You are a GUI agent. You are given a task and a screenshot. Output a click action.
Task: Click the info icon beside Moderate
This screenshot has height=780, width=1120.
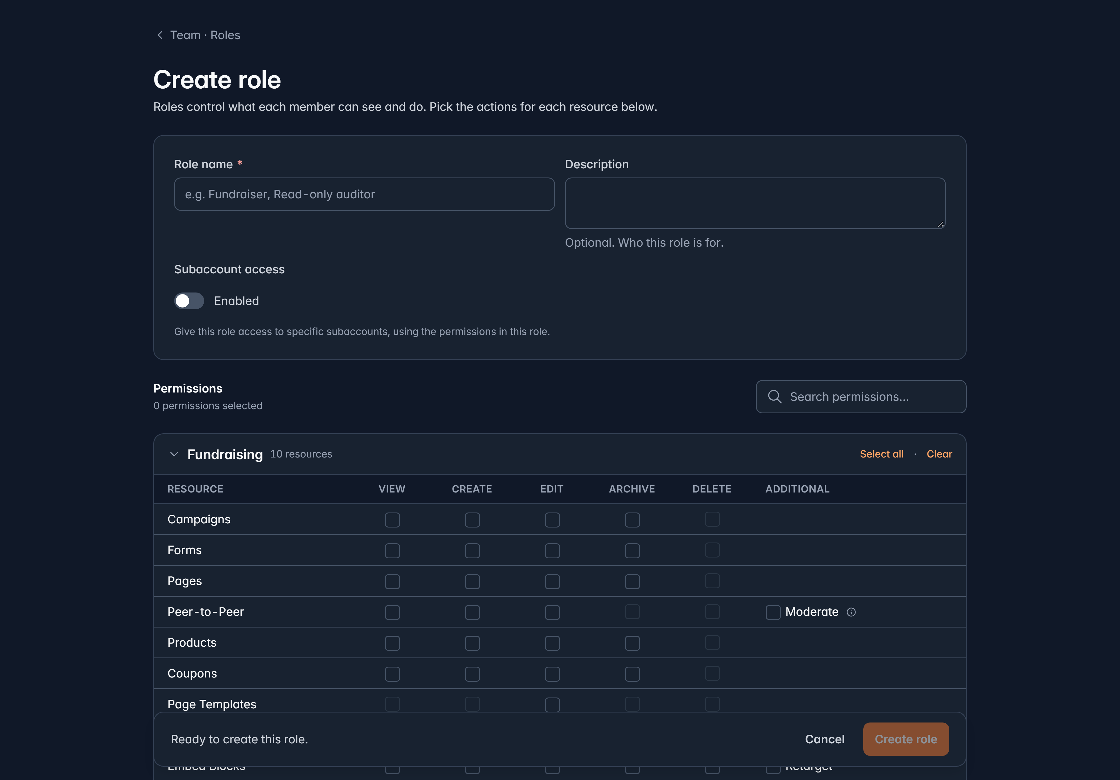click(x=851, y=612)
